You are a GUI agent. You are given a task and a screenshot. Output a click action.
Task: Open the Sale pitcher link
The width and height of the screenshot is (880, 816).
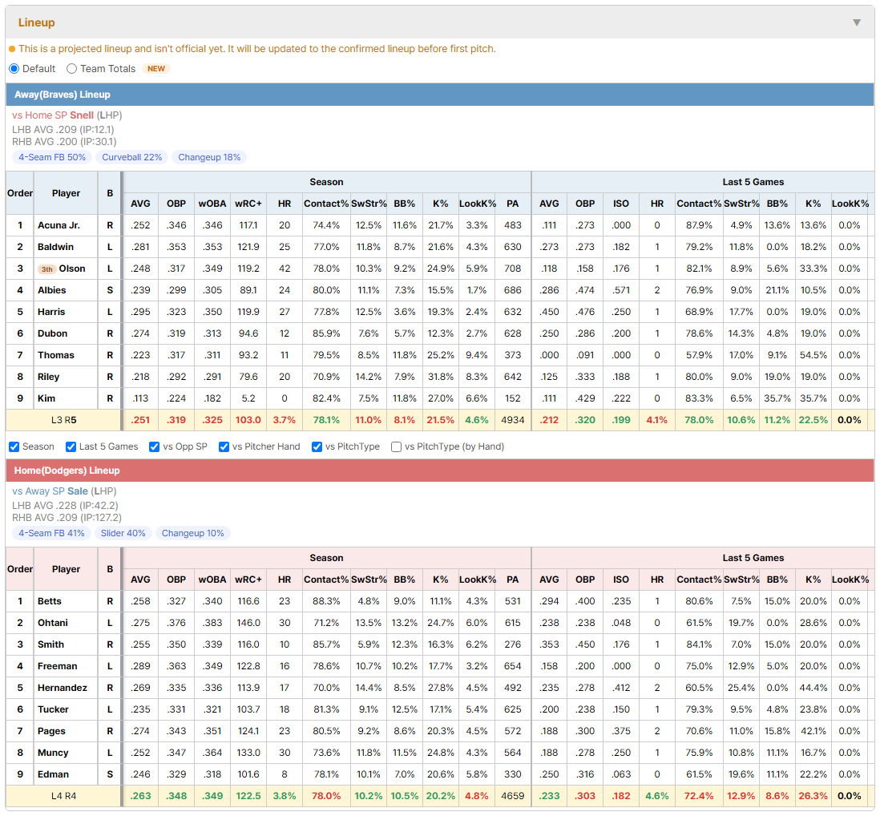[x=78, y=491]
